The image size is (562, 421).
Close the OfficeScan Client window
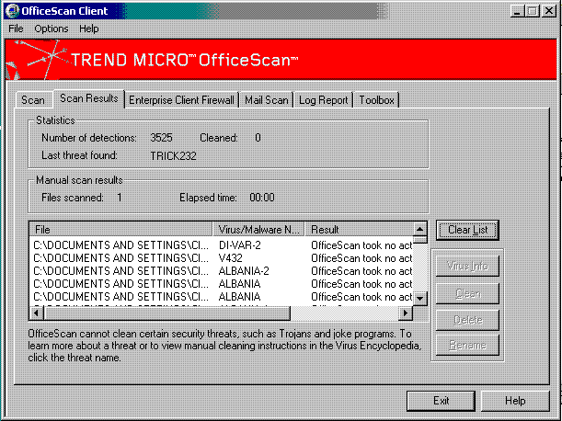[x=549, y=11]
